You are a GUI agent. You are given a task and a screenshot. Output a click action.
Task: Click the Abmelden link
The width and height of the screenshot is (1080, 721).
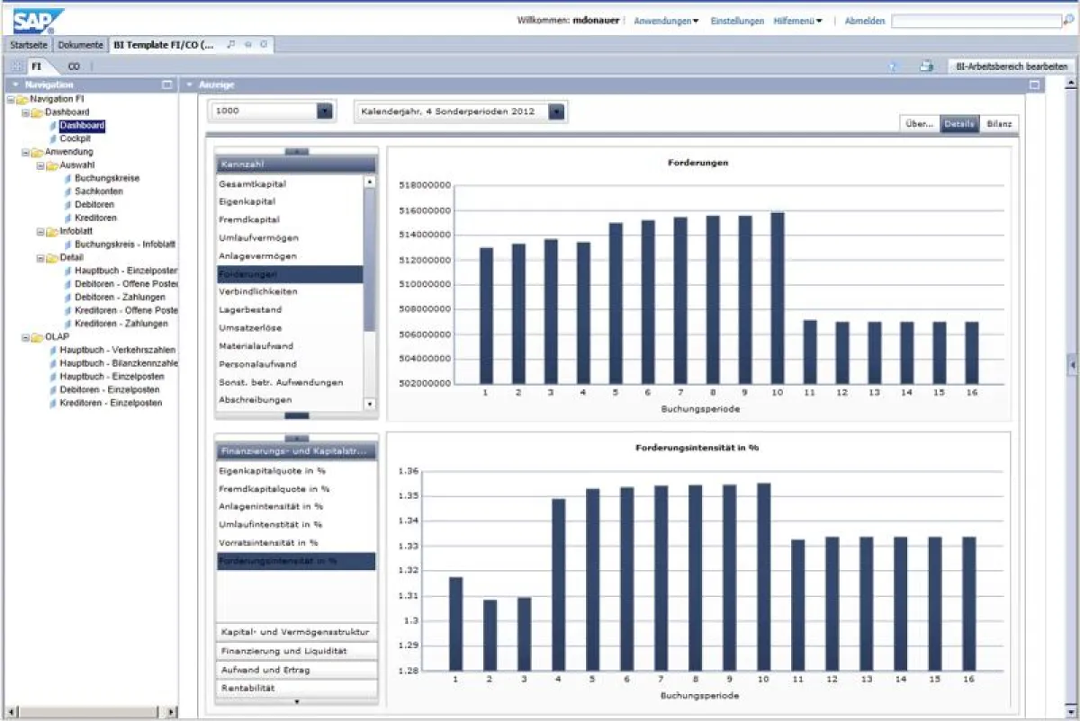[864, 21]
